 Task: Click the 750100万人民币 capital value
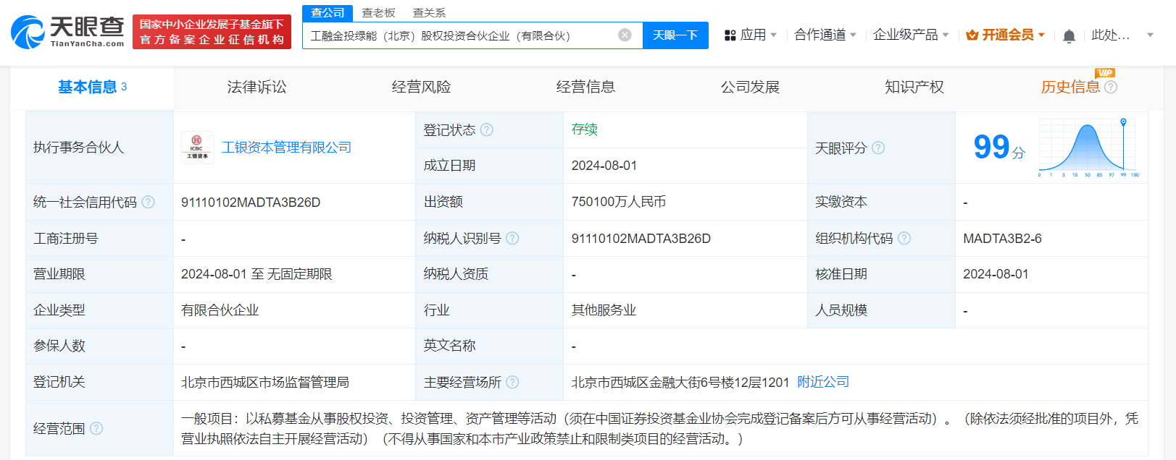point(619,202)
